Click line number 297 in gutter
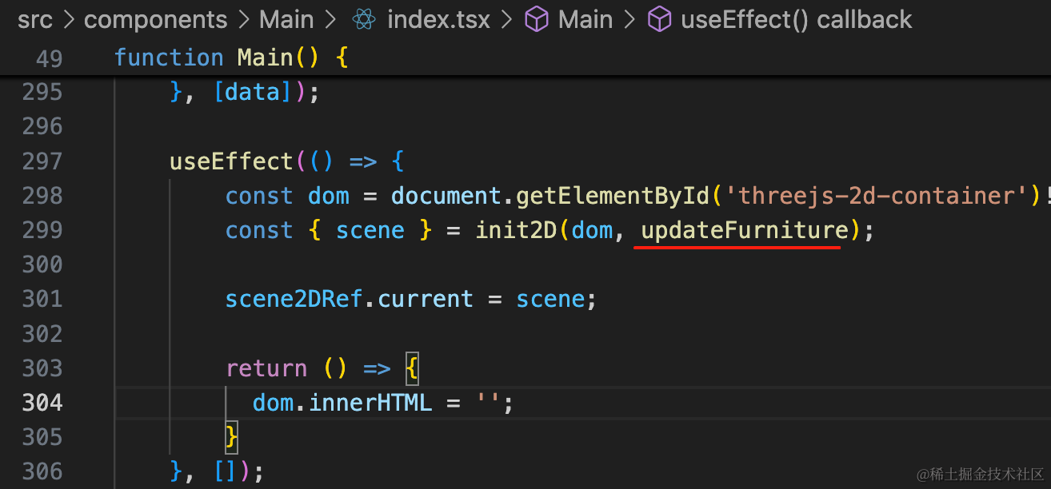 tap(42, 161)
